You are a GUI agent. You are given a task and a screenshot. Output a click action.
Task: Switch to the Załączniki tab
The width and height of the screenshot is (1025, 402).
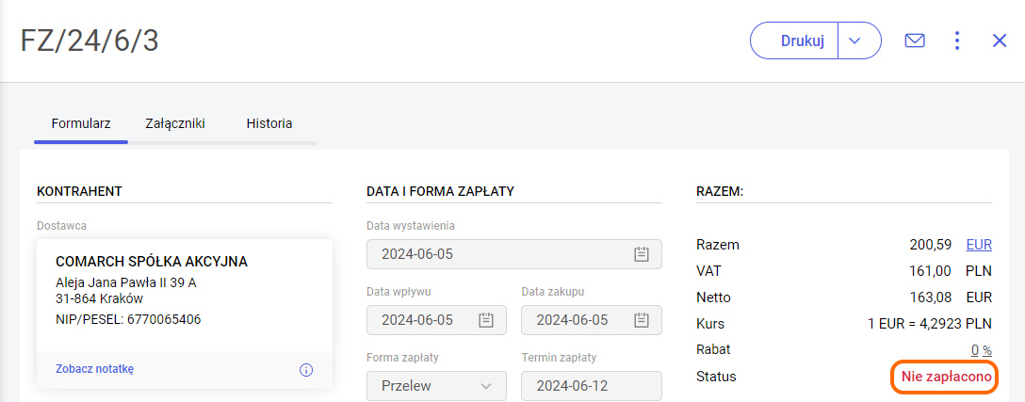175,123
